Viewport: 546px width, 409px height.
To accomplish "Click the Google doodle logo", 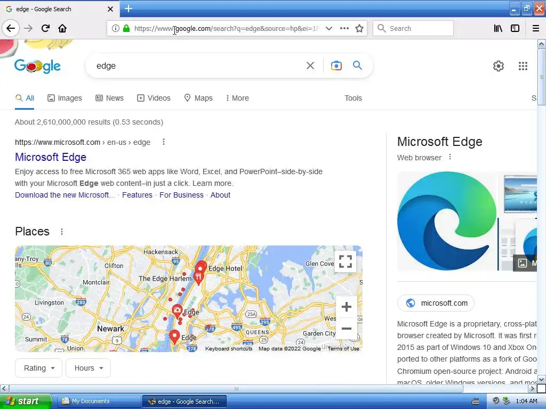I will [x=38, y=66].
